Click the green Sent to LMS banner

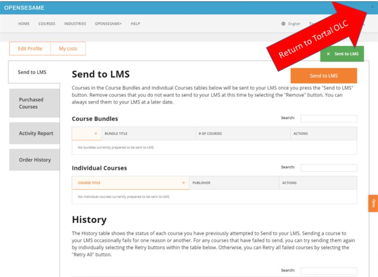pyautogui.click(x=342, y=54)
